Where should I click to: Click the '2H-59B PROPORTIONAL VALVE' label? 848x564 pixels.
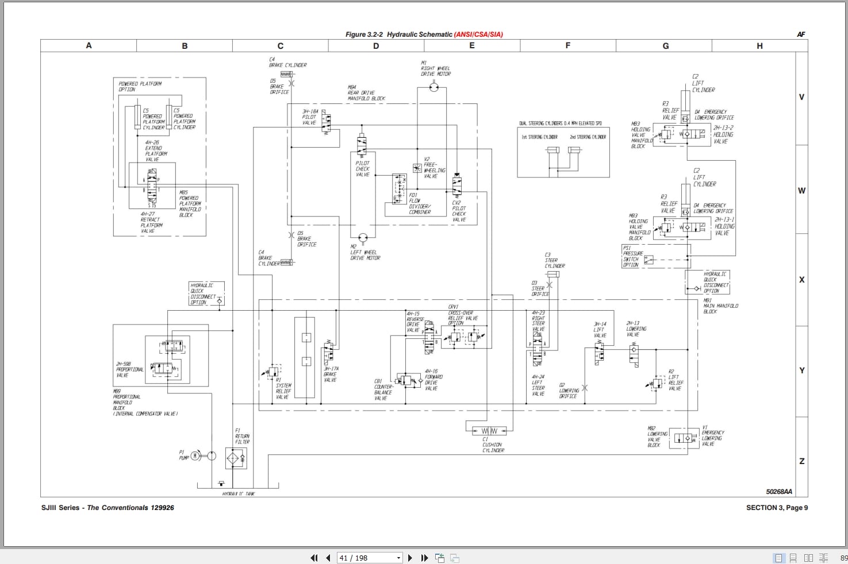[x=129, y=369]
